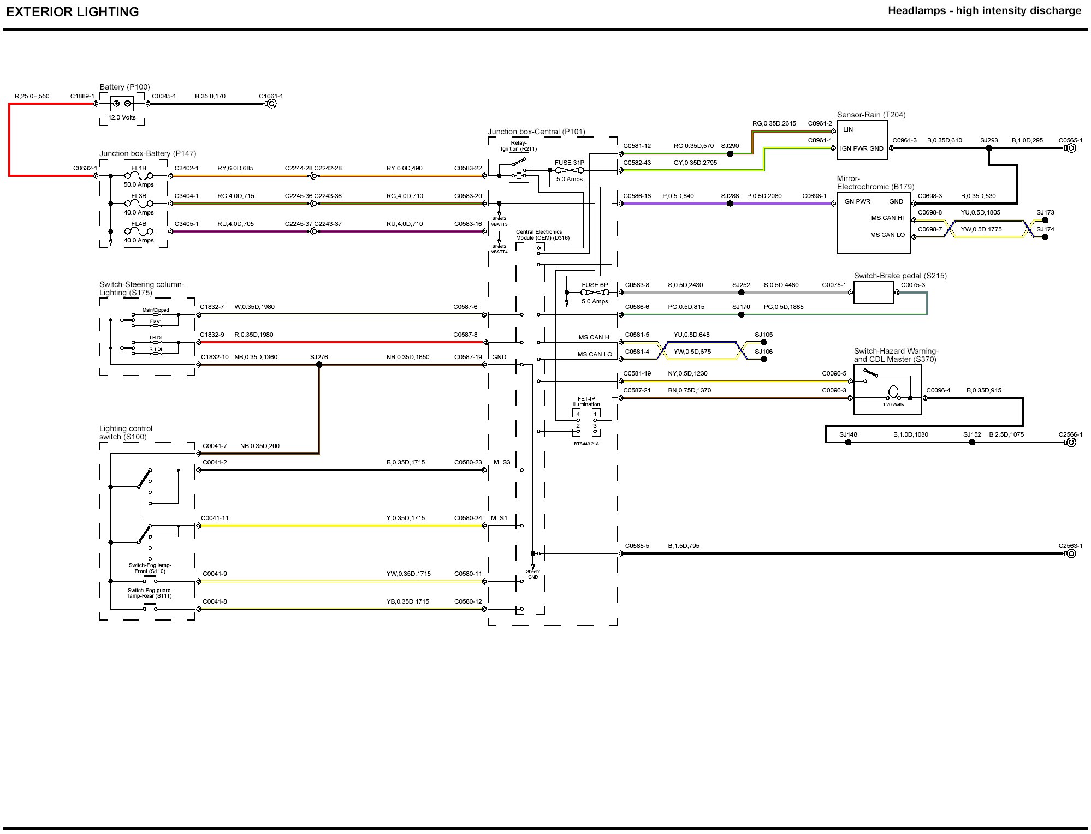Image resolution: width=1091 pixels, height=834 pixels.
Task: Click the battery symbol in Battery (P100)
Action: pos(122,104)
